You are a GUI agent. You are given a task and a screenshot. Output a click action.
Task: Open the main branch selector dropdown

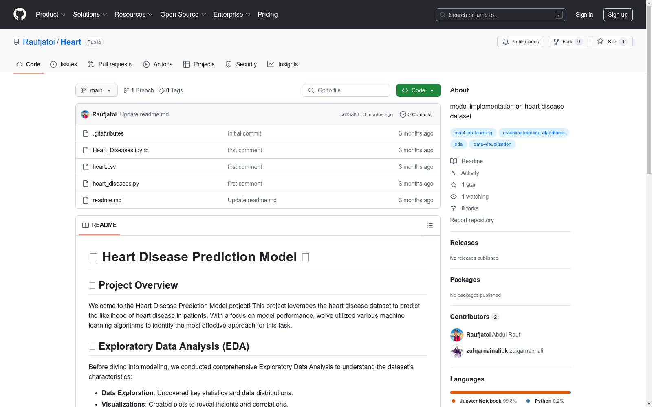tap(97, 90)
